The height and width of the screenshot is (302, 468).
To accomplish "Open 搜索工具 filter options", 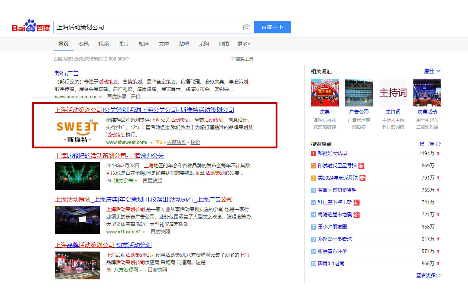I will (x=242, y=59).
